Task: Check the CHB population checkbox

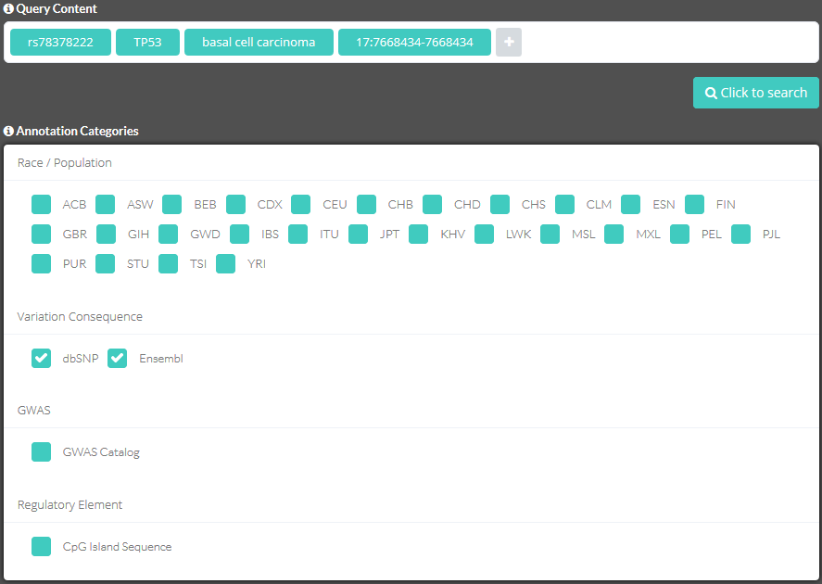Action: [x=366, y=205]
